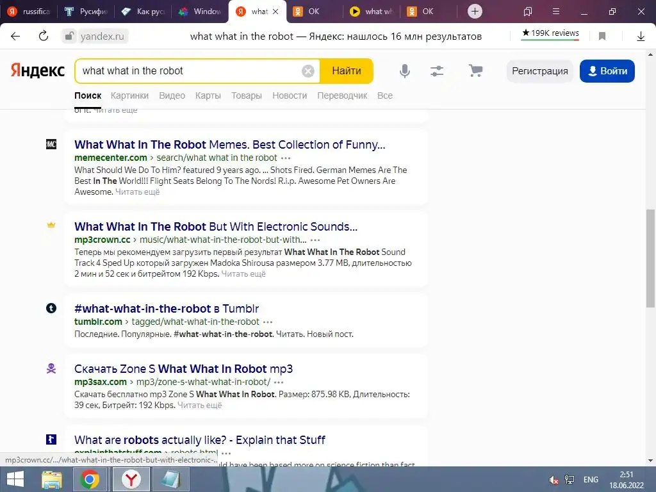
Task: Bookmark this page with the bookmark icon
Action: 602,37
